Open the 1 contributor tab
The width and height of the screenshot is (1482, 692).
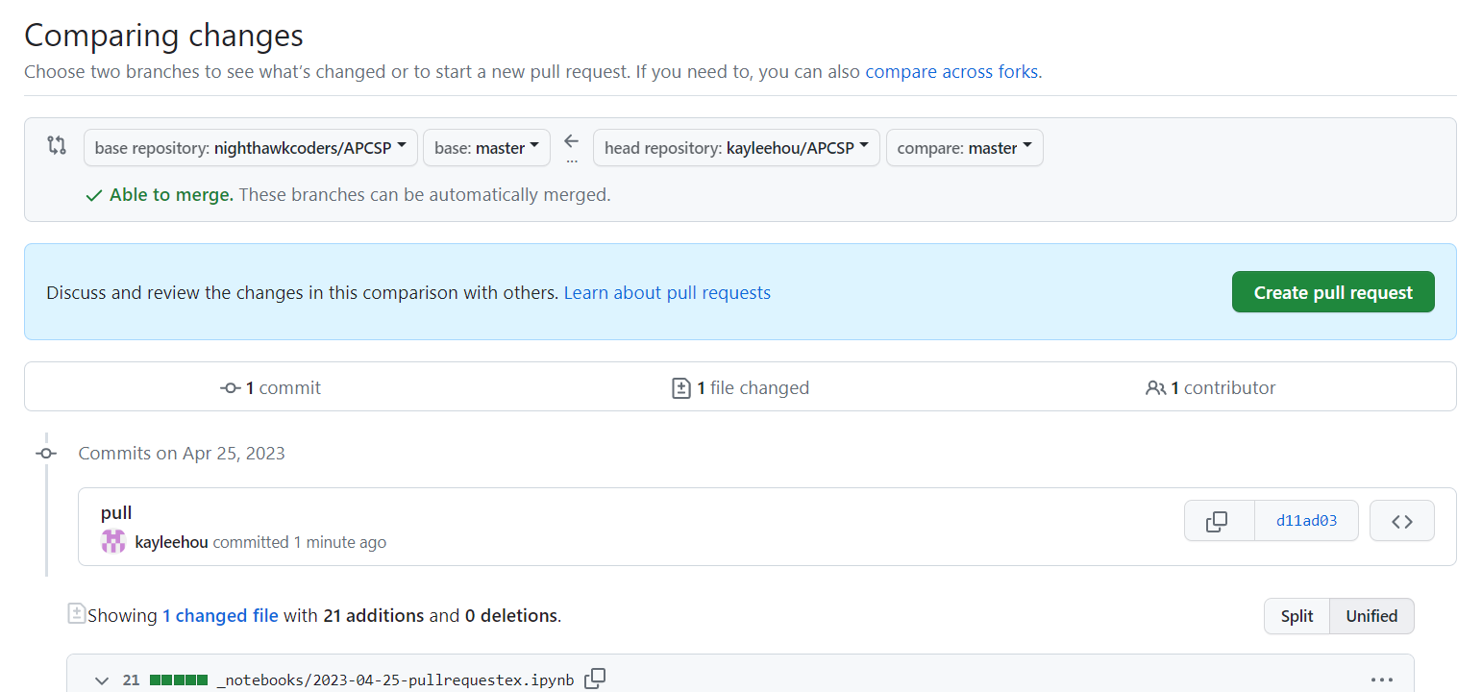pos(1211,387)
